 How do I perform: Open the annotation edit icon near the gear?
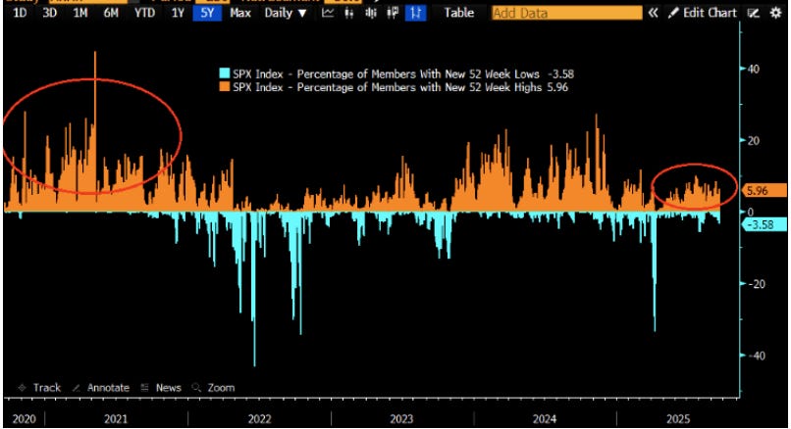pyautogui.click(x=754, y=13)
